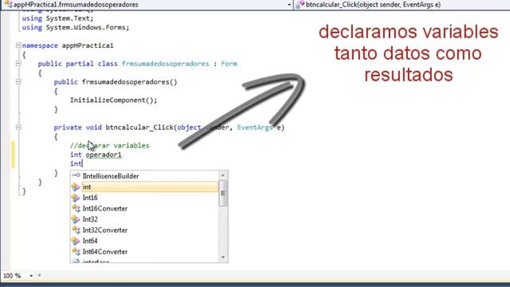Click the class icon in the navigation bar
Viewport: 510px width, 287px height.
8,5
